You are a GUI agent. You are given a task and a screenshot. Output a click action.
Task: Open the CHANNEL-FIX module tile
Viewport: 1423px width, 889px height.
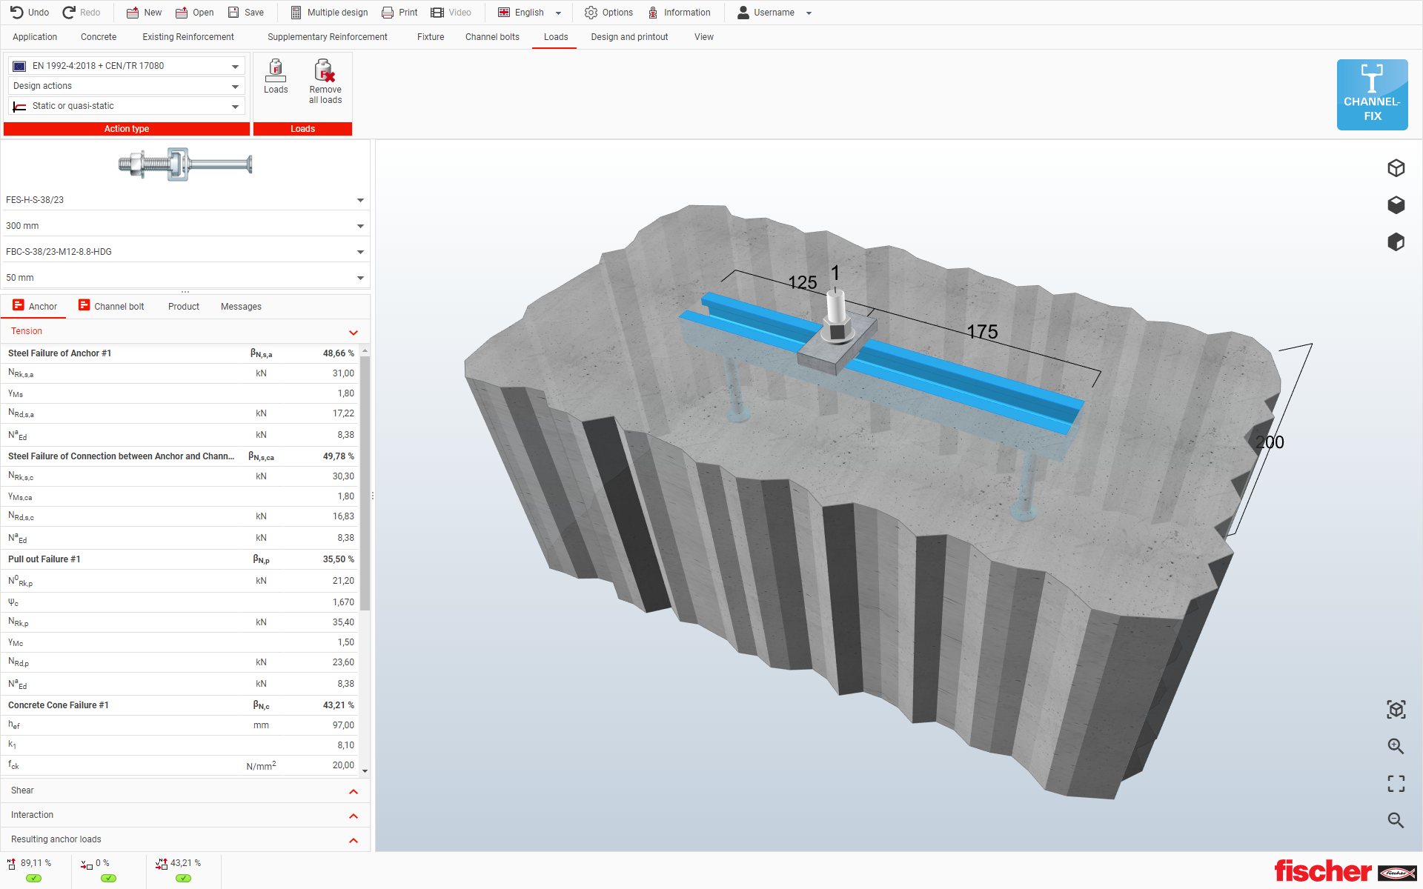[1372, 95]
